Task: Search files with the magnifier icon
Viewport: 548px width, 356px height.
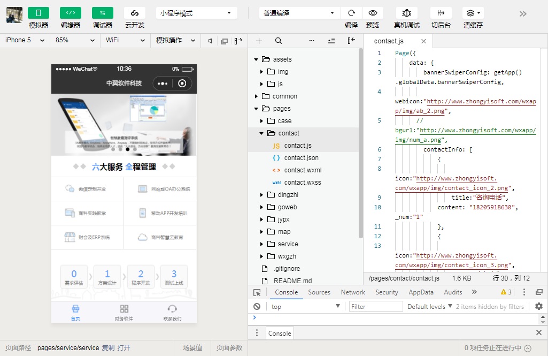Action: tap(279, 41)
